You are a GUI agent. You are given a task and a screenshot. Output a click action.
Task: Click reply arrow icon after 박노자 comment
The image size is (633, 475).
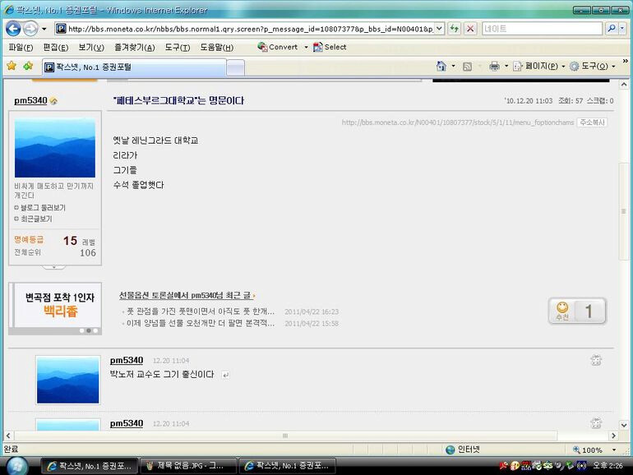(x=226, y=375)
